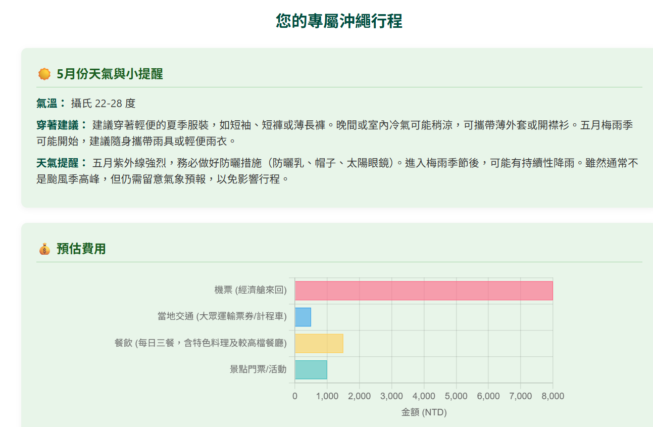Viewport: 653px width, 427px height.
Task: Click the axis label 機票 (經濟艙來回)
Action: pos(250,291)
